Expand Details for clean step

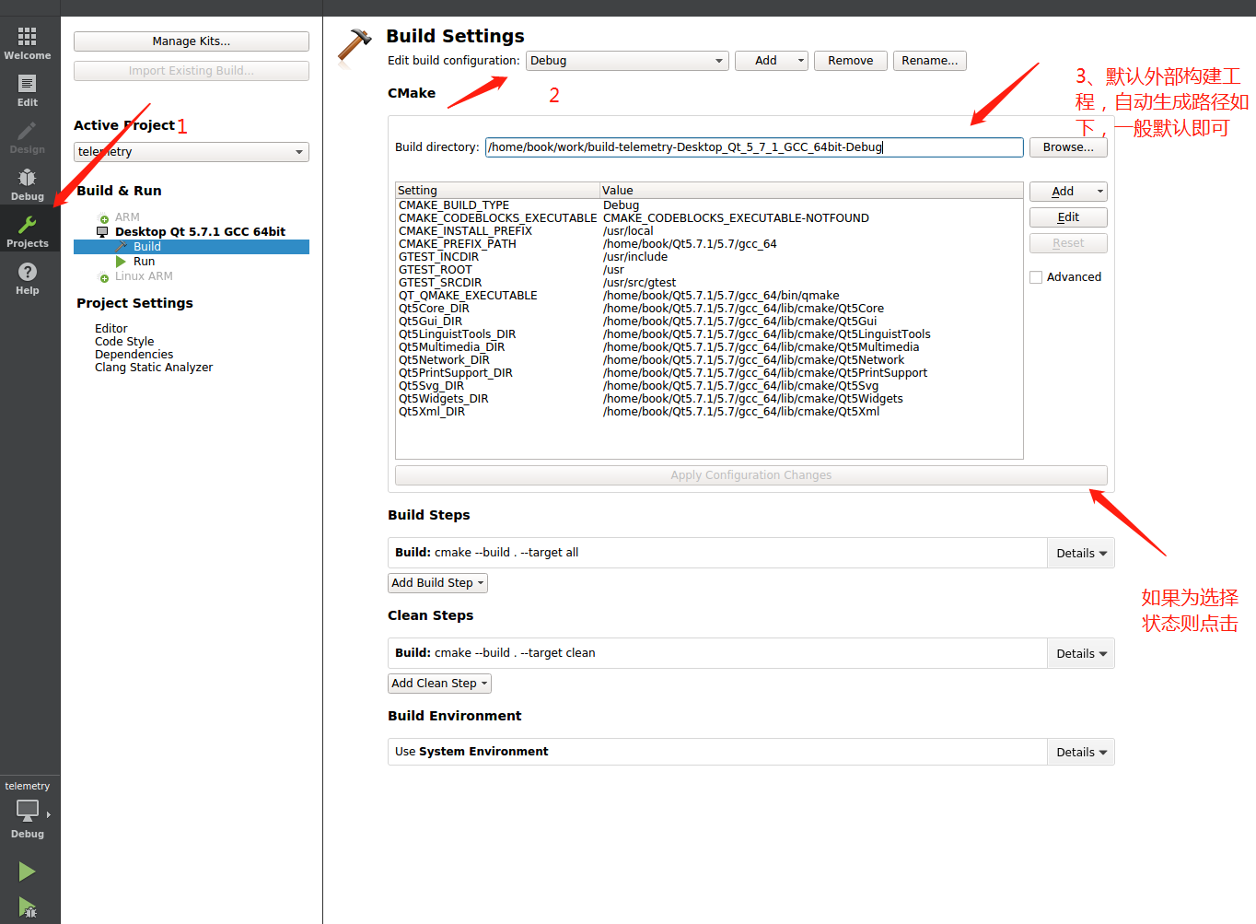(x=1081, y=654)
